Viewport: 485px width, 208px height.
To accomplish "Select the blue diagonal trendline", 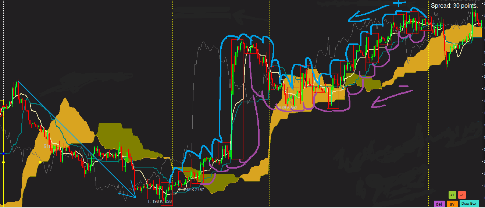I will [76, 140].
